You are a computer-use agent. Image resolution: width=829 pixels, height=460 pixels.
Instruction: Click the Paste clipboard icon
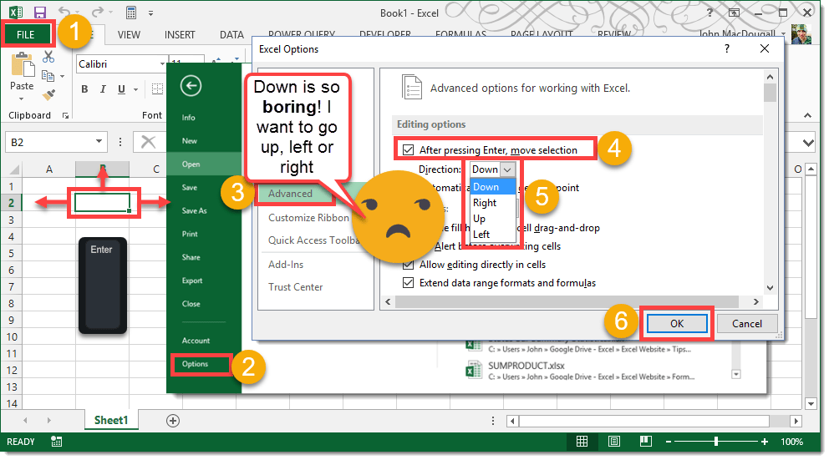coord(23,65)
